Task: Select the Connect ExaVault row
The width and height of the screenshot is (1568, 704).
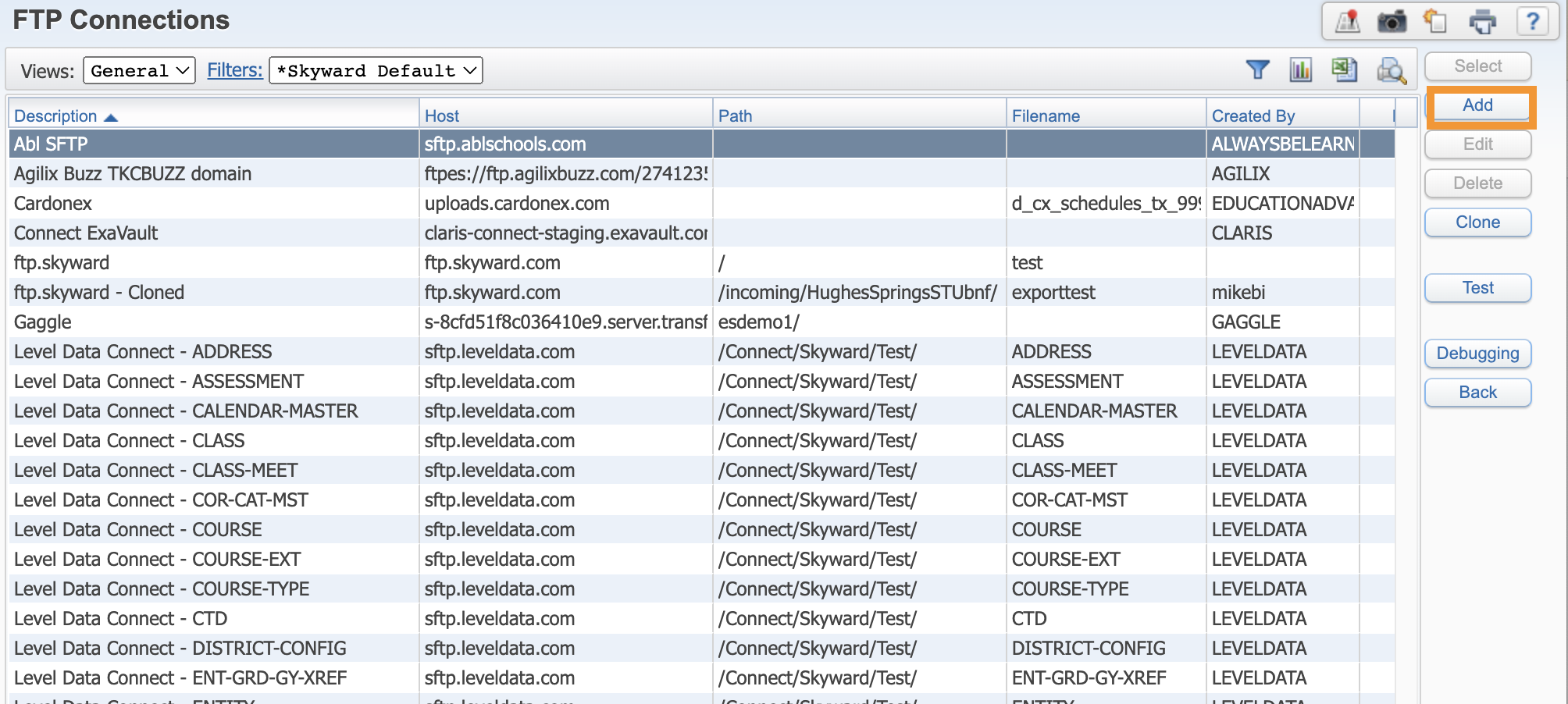Action: (x=701, y=233)
